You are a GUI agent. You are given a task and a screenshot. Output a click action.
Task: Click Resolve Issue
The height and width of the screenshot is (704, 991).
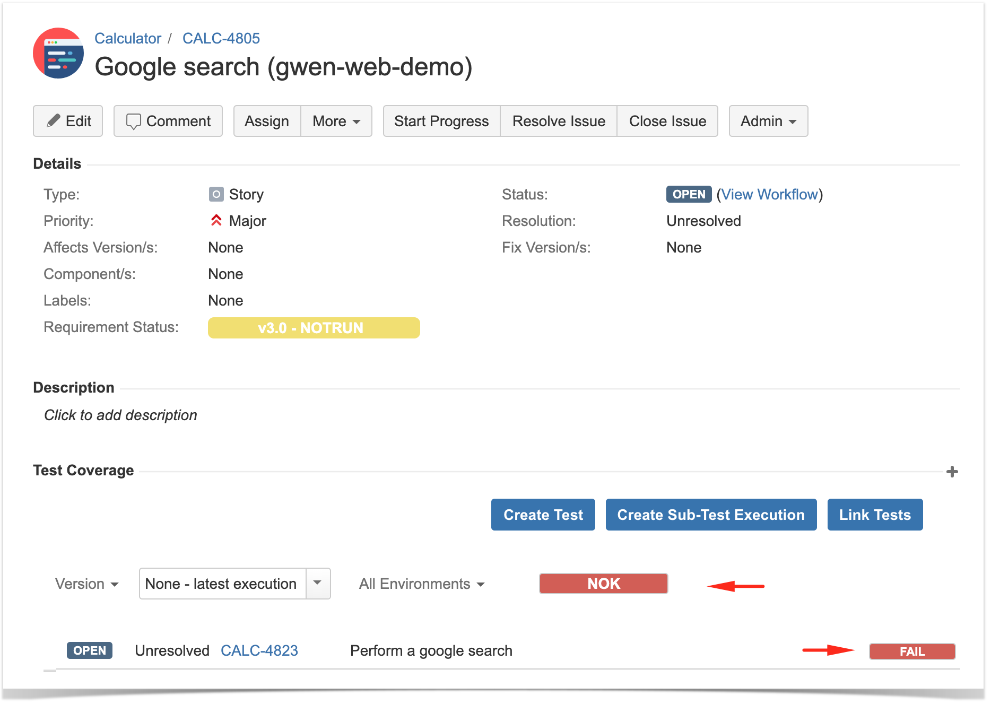(559, 121)
